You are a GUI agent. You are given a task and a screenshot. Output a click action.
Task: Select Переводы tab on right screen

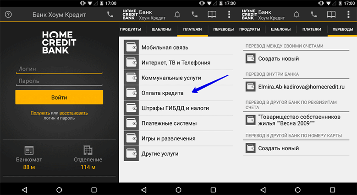[x=342, y=29]
